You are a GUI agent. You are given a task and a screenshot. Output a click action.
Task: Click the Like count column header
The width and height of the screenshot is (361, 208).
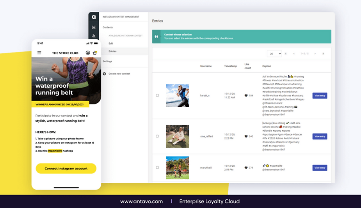248,66
